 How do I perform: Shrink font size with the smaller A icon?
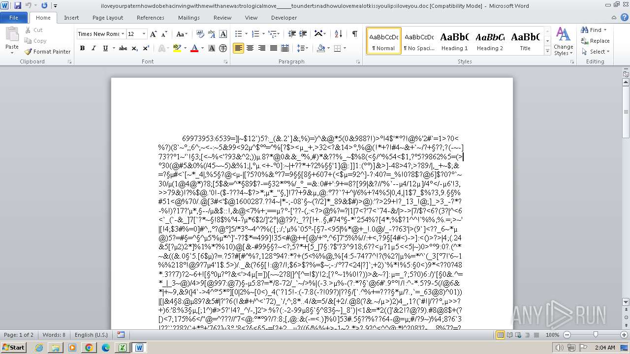[164, 34]
